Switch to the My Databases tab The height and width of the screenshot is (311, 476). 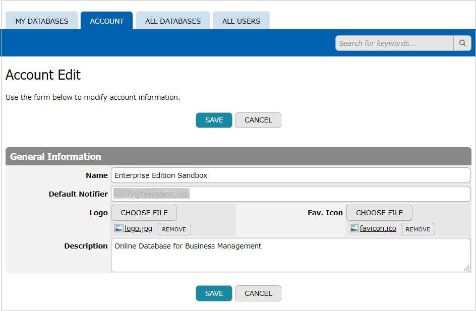[x=42, y=21]
